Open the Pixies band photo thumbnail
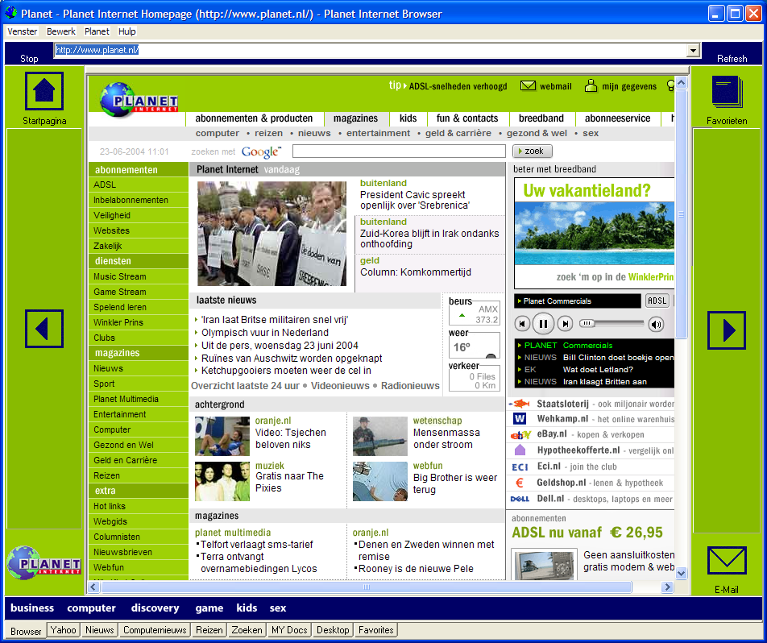Image resolution: width=767 pixels, height=643 pixels. pyautogui.click(x=222, y=482)
